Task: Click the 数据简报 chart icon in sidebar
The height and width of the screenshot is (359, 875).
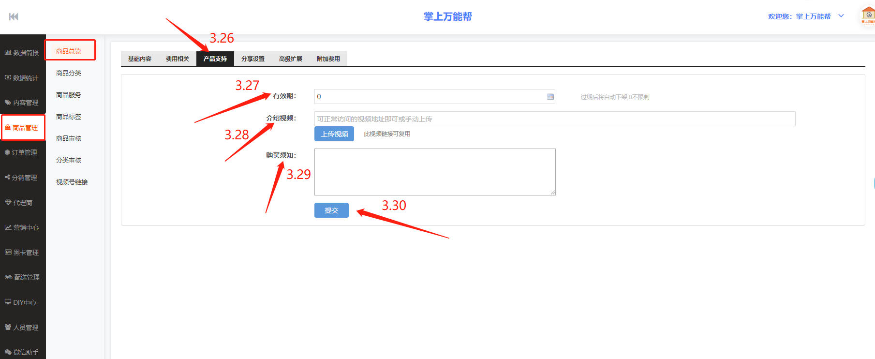Action: (x=8, y=52)
